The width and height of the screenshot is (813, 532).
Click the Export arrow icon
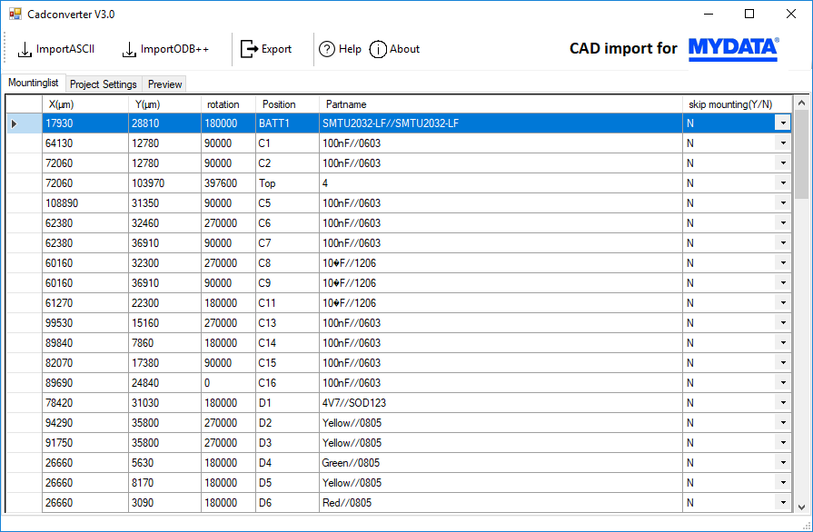click(x=249, y=49)
